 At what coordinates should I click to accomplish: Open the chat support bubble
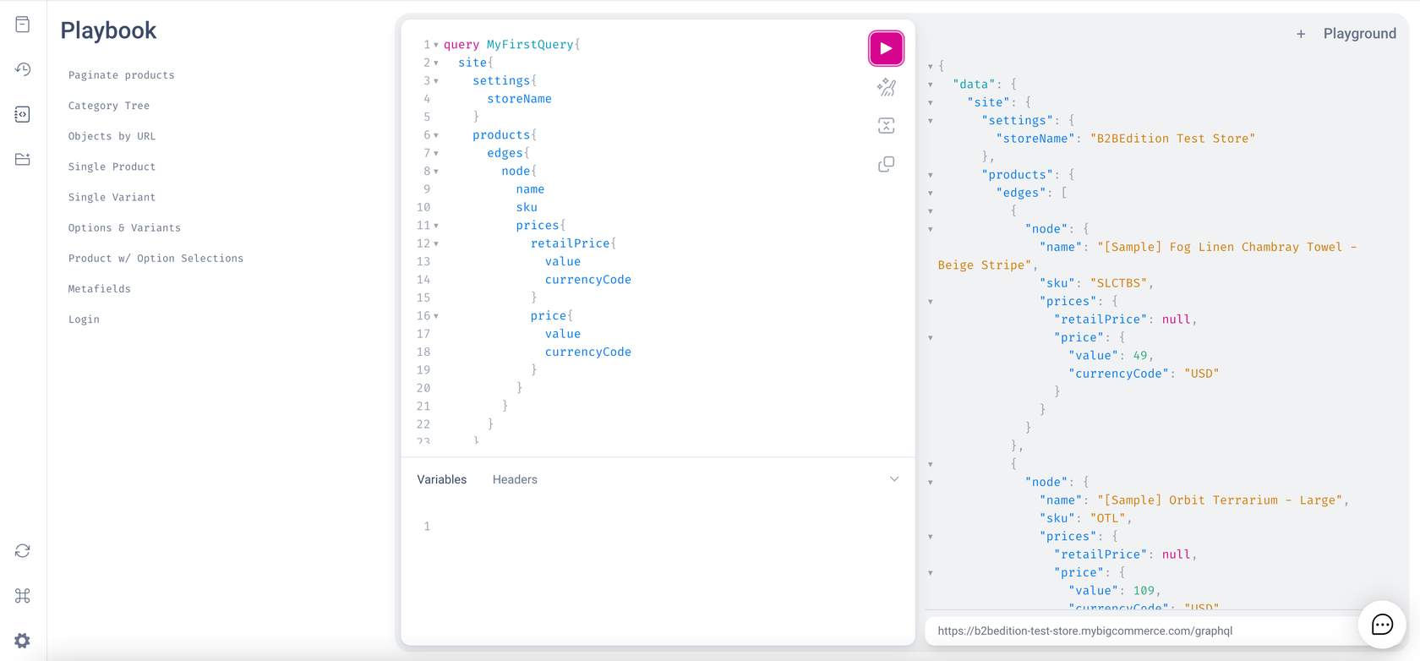point(1381,625)
